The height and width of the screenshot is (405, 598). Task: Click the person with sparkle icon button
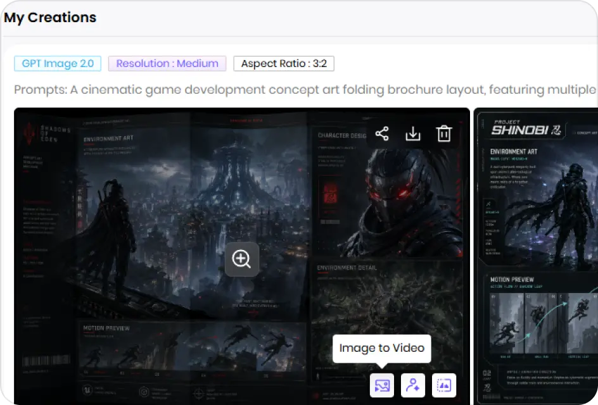pyautogui.click(x=412, y=385)
